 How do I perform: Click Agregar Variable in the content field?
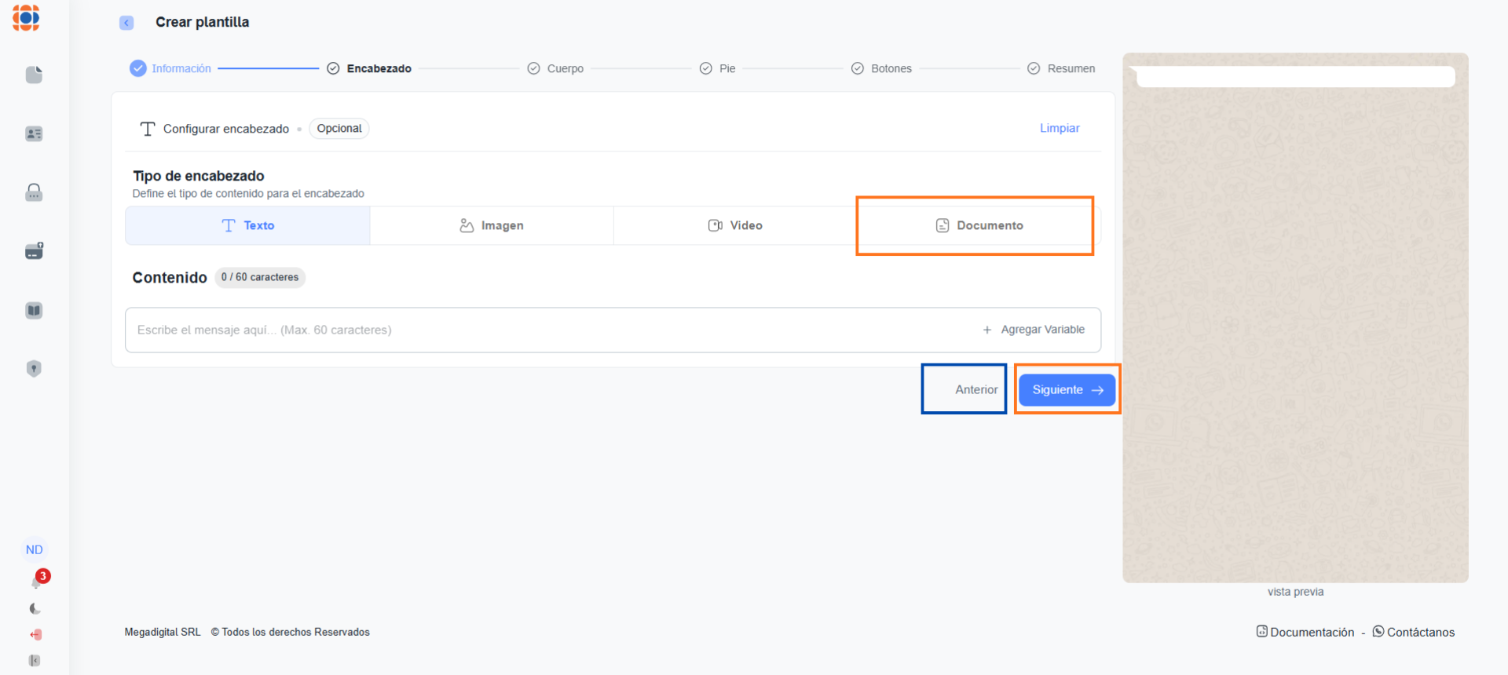1034,330
